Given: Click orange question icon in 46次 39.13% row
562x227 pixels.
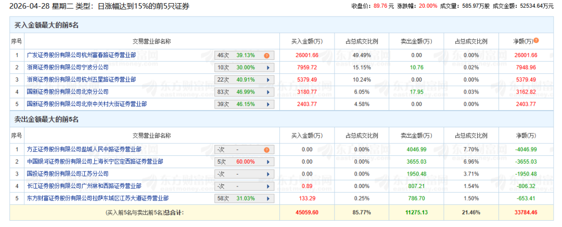Looking at the screenshot, I should (266, 55).
